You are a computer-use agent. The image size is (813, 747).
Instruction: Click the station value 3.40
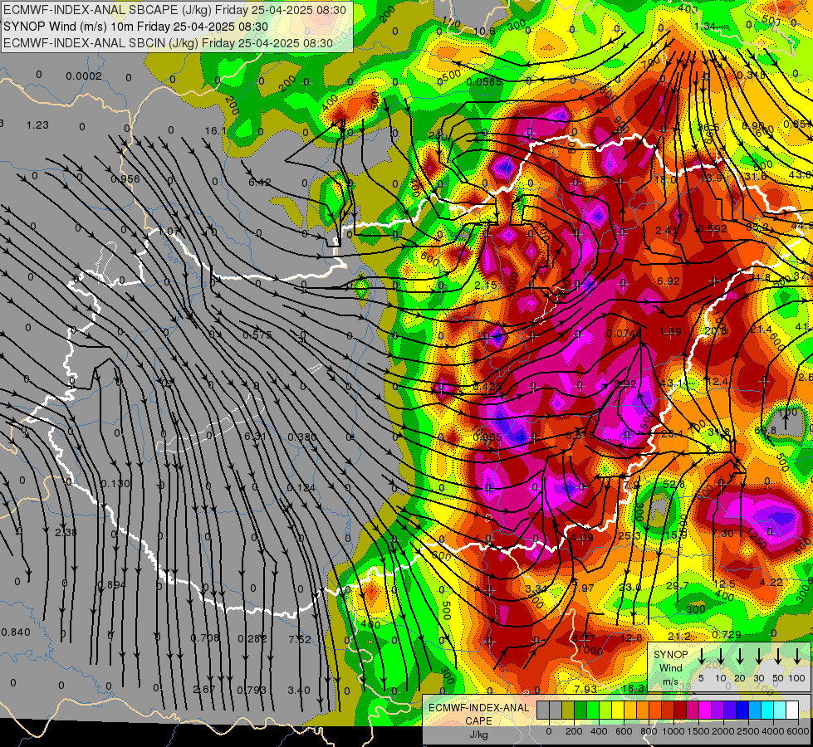pyautogui.click(x=299, y=690)
